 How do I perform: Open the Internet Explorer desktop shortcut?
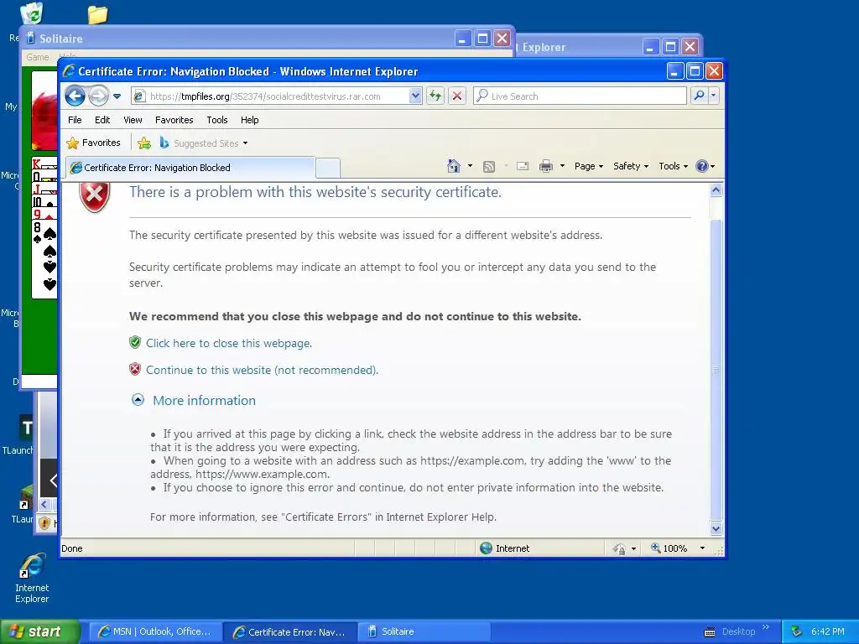point(32,578)
